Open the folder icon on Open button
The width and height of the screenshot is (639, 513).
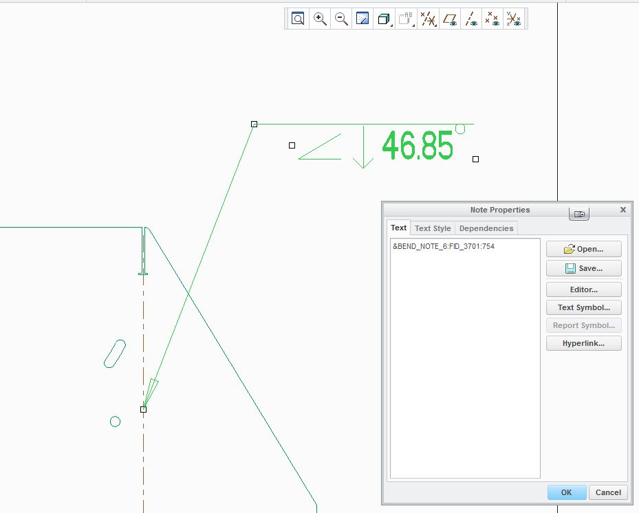coord(569,249)
